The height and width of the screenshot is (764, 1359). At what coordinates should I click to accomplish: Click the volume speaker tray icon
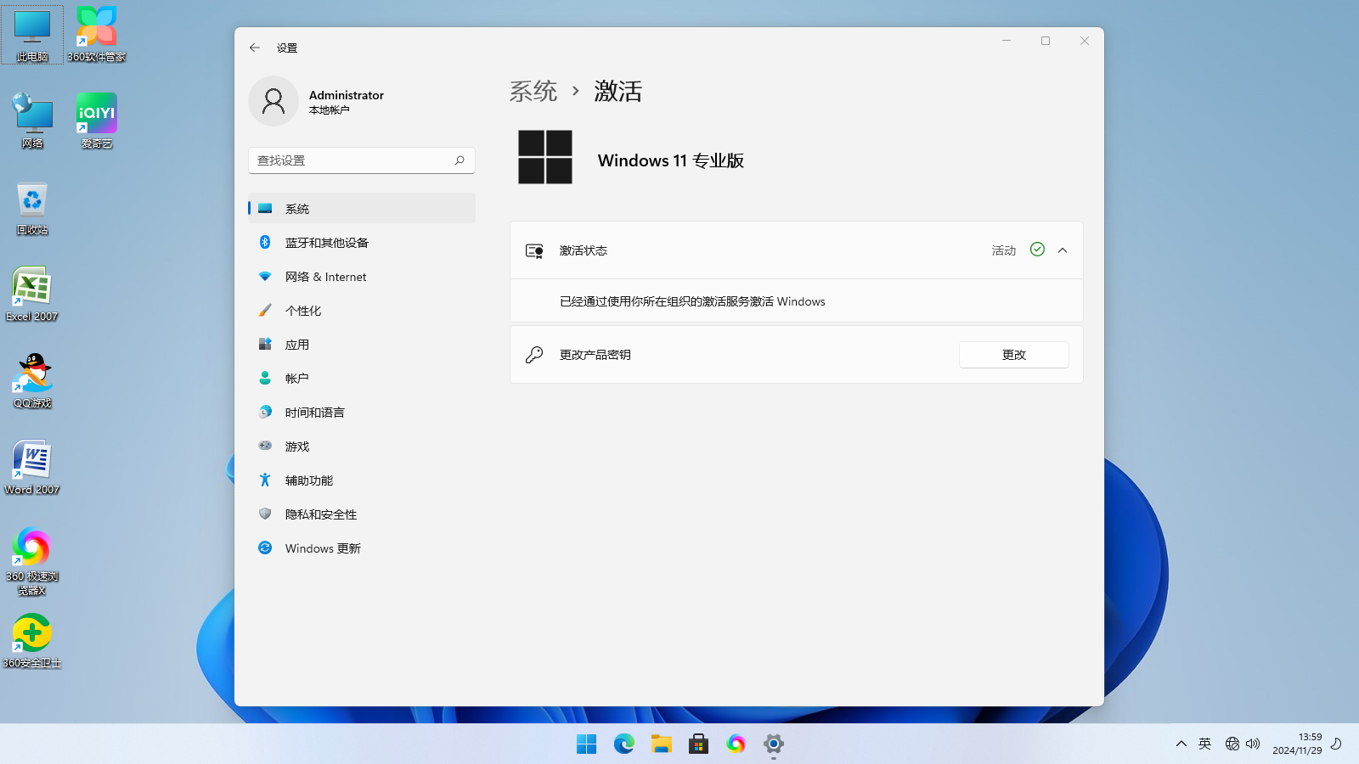tap(1253, 744)
